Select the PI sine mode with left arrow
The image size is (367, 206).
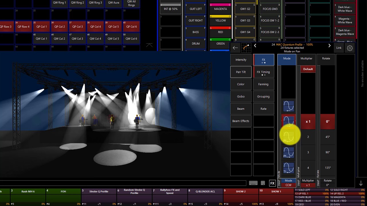coord(288,137)
